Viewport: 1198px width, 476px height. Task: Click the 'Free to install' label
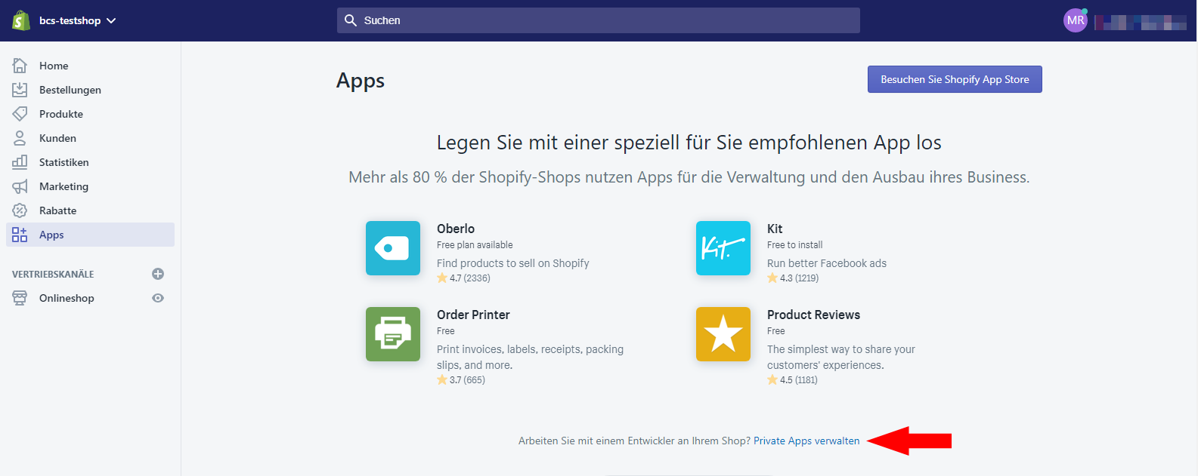point(795,245)
